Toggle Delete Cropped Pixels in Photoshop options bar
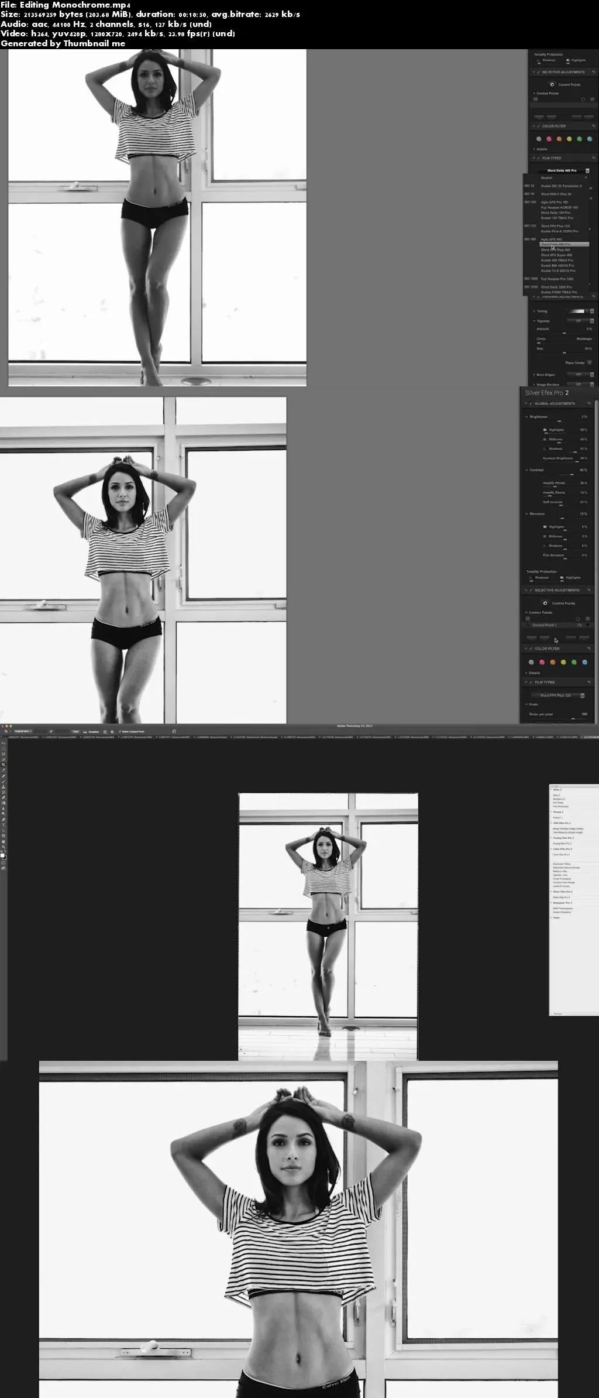The image size is (599, 1398). [120, 731]
